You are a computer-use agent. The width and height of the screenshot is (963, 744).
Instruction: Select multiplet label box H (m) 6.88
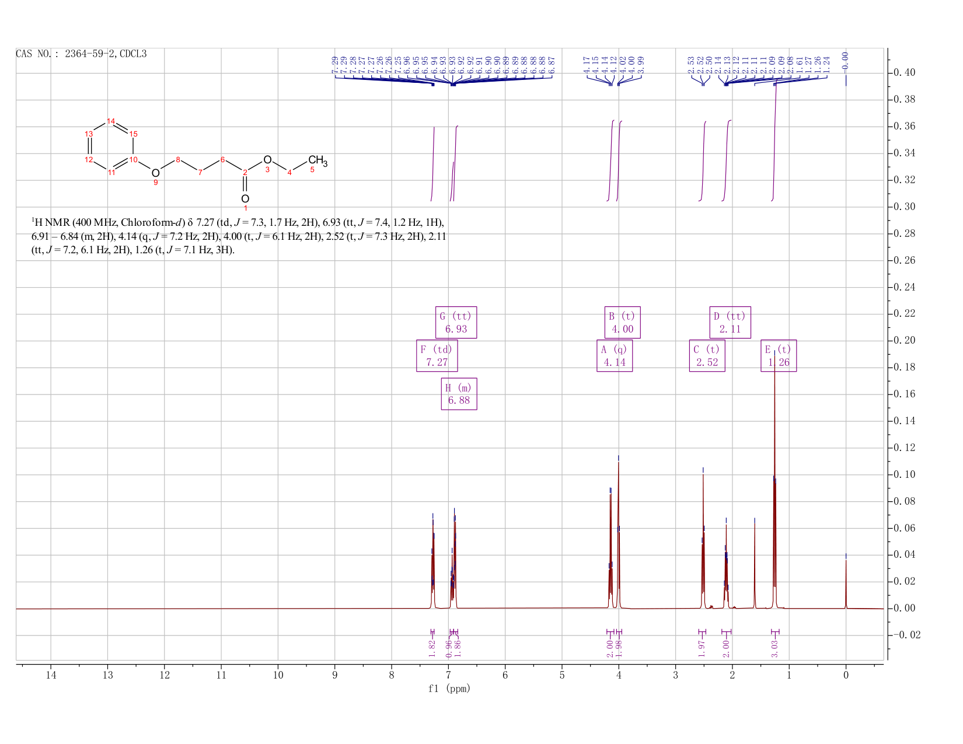pos(459,394)
